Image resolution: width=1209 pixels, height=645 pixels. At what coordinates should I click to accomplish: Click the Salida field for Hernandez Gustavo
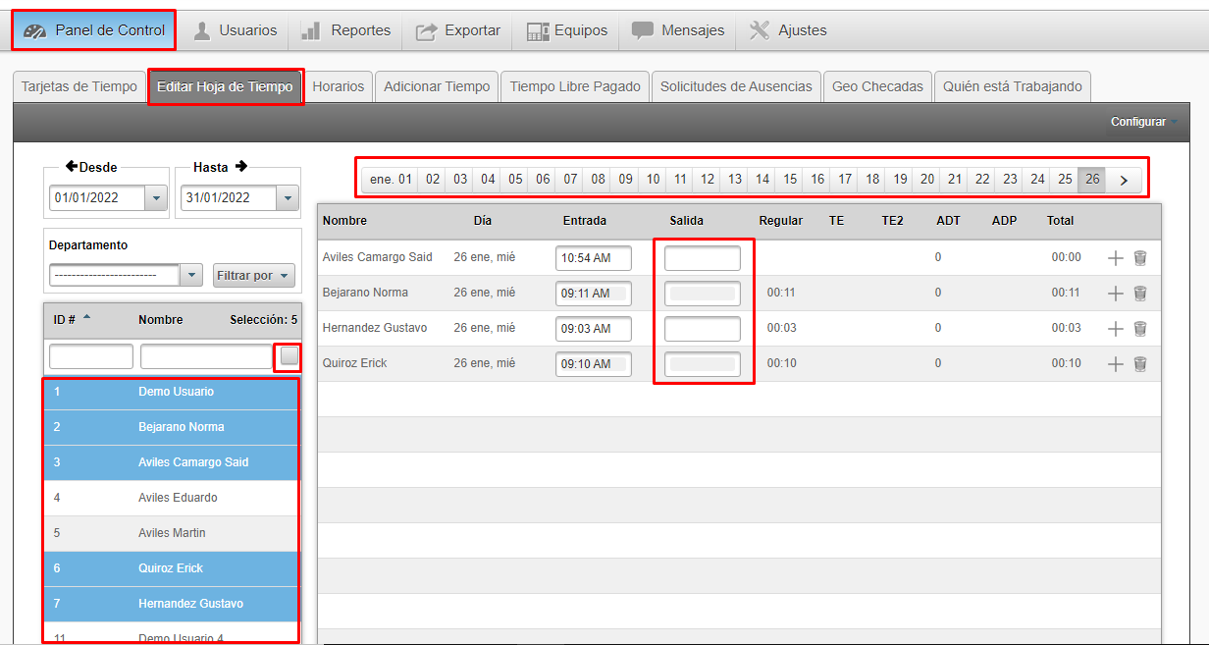(702, 329)
